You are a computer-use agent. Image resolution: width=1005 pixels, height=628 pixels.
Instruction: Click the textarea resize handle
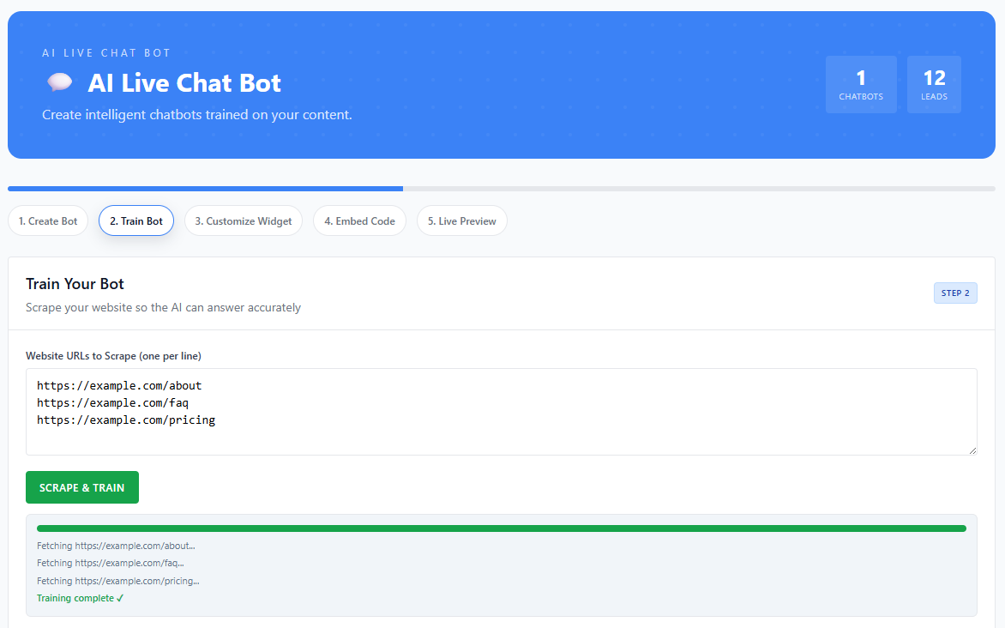tap(972, 450)
